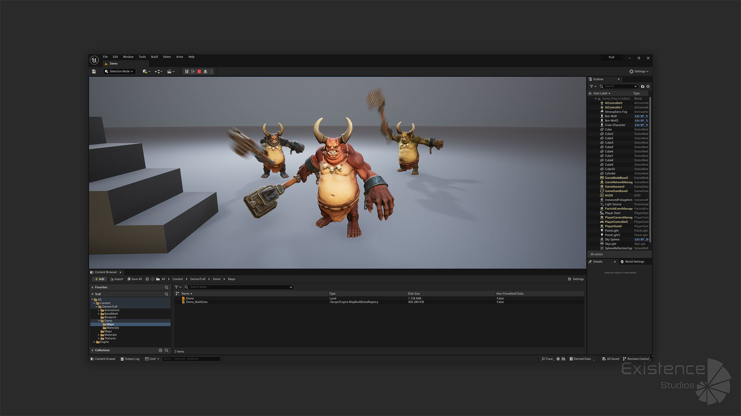Open the quick add actor cube dropdown
Screen dimensions: 741x416
(146, 72)
